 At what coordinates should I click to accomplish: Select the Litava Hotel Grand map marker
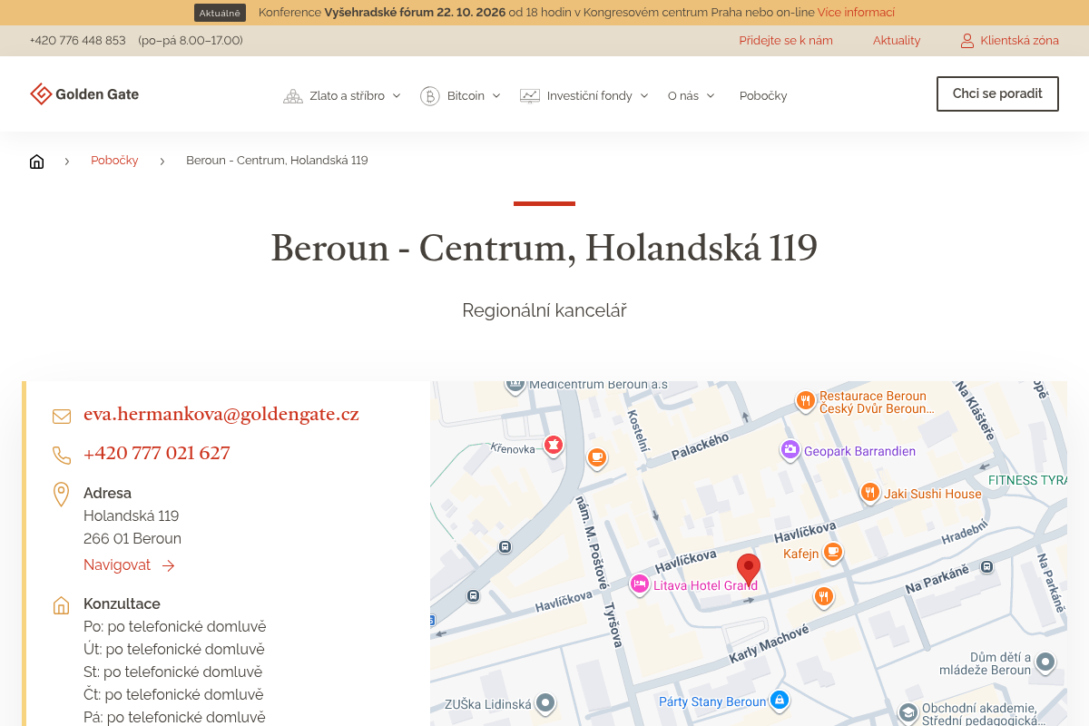[x=640, y=584]
